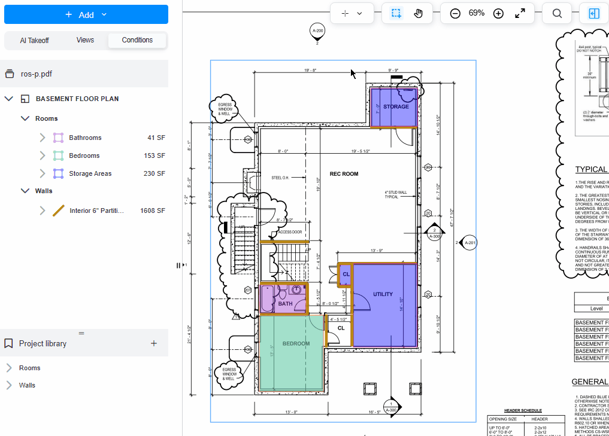Toggle the side panel layout icon
Screen dimensions: 609x436
coord(594,13)
